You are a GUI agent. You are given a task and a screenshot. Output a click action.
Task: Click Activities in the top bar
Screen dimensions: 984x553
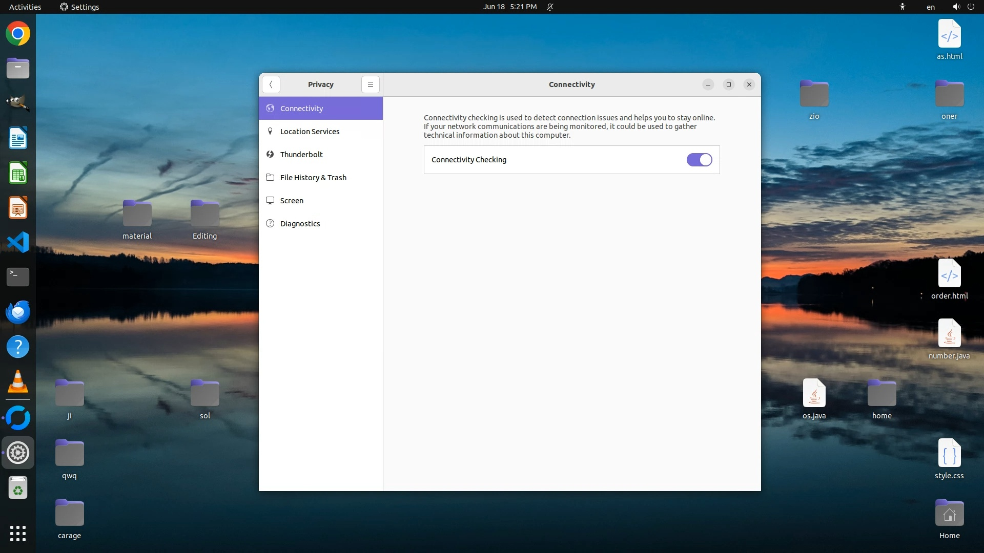click(x=25, y=7)
